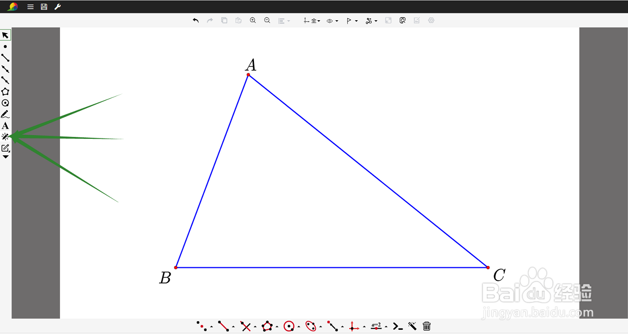Copy the selected object
The width and height of the screenshot is (628, 334).
pyautogui.click(x=225, y=21)
